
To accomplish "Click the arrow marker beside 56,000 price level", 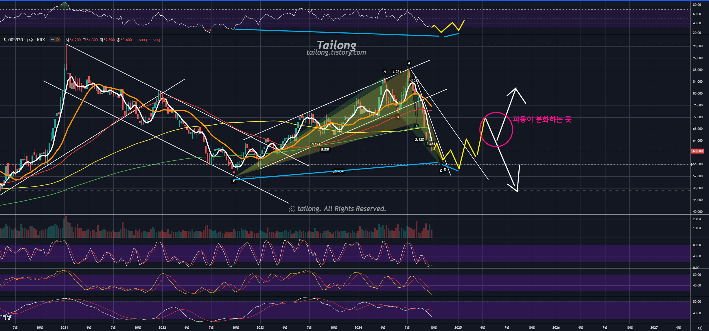I will pyautogui.click(x=691, y=164).
